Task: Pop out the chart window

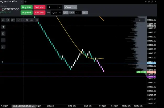Action: [152, 2]
